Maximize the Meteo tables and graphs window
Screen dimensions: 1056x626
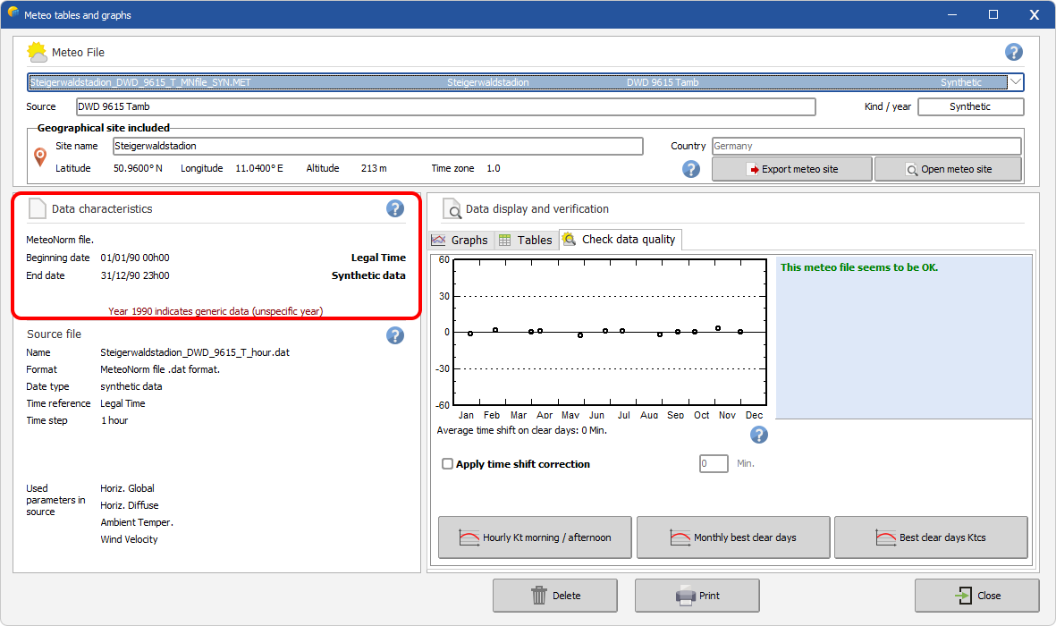click(993, 14)
